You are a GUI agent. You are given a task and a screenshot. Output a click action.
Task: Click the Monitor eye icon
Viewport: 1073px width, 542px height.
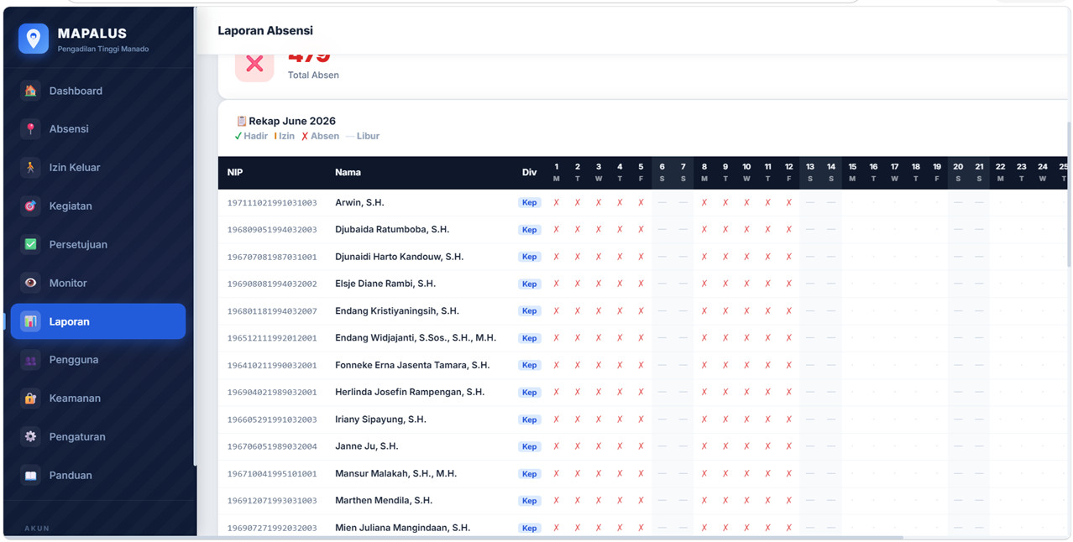(31, 283)
